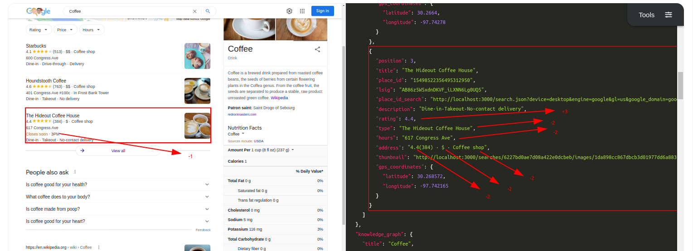Image resolution: width=693 pixels, height=251 pixels.
Task: Click Sign in button
Action: 323,11
